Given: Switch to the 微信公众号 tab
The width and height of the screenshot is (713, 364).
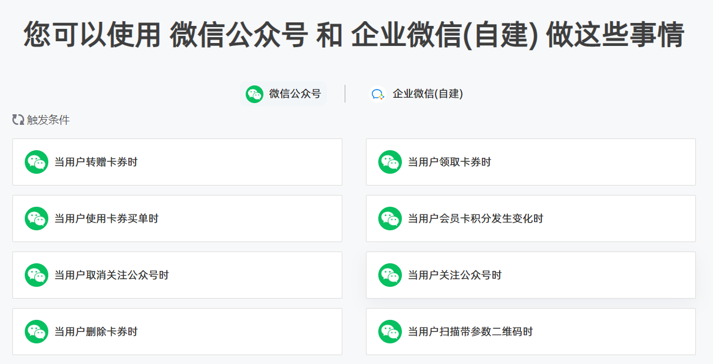Looking at the screenshot, I should [284, 94].
